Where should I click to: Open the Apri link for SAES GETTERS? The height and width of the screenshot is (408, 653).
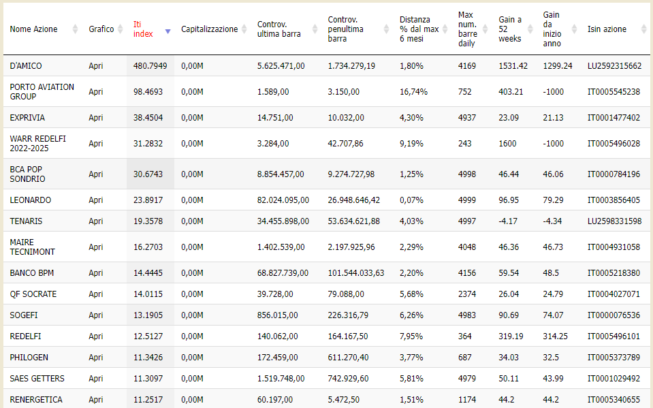96,379
